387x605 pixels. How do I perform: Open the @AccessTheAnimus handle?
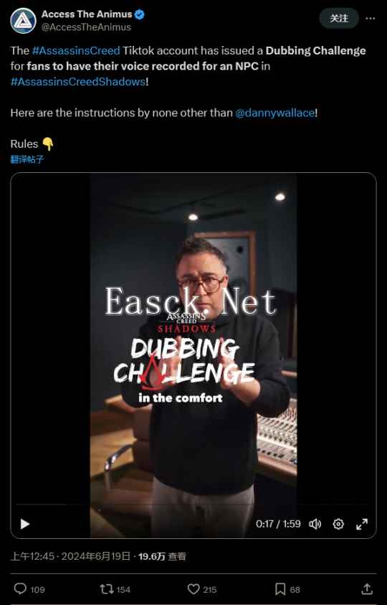point(86,27)
